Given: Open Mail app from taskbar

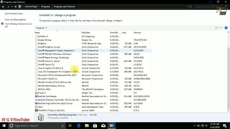Looking at the screenshot, I should click(103, 126).
